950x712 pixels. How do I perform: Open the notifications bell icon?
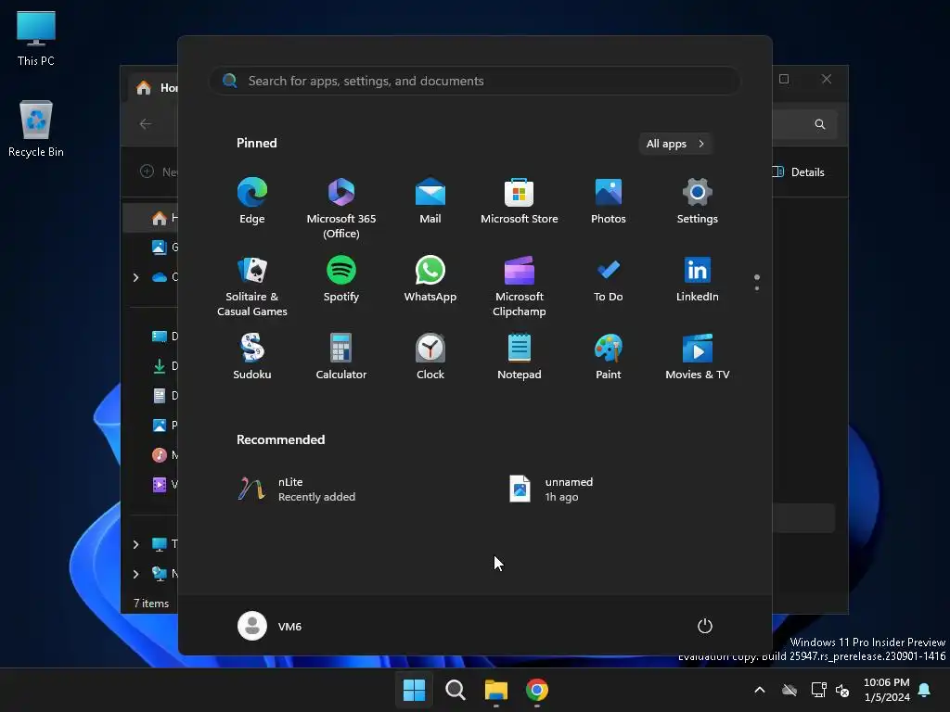click(x=925, y=690)
